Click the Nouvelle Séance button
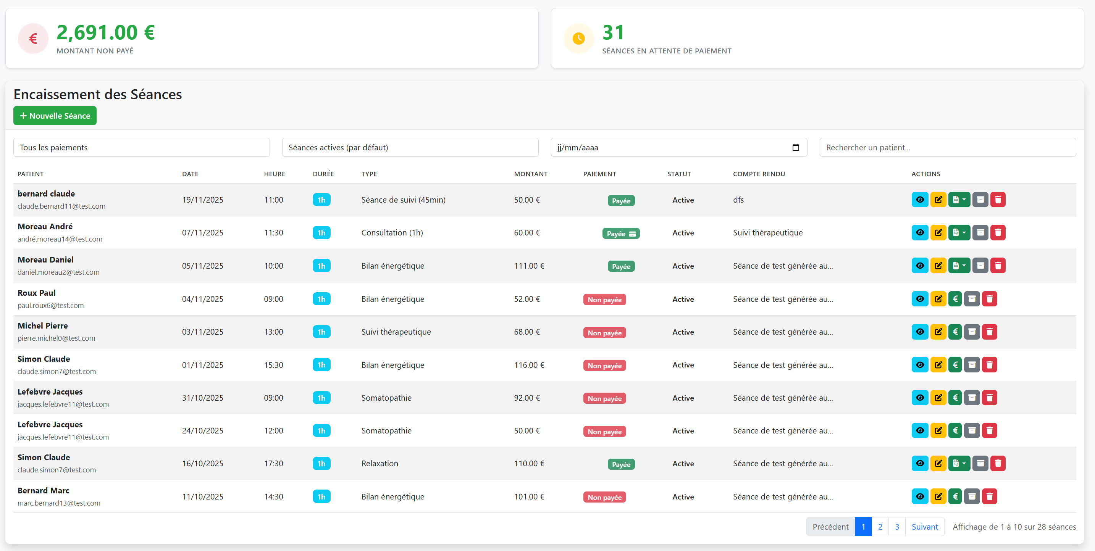The image size is (1095, 551). [x=55, y=116]
